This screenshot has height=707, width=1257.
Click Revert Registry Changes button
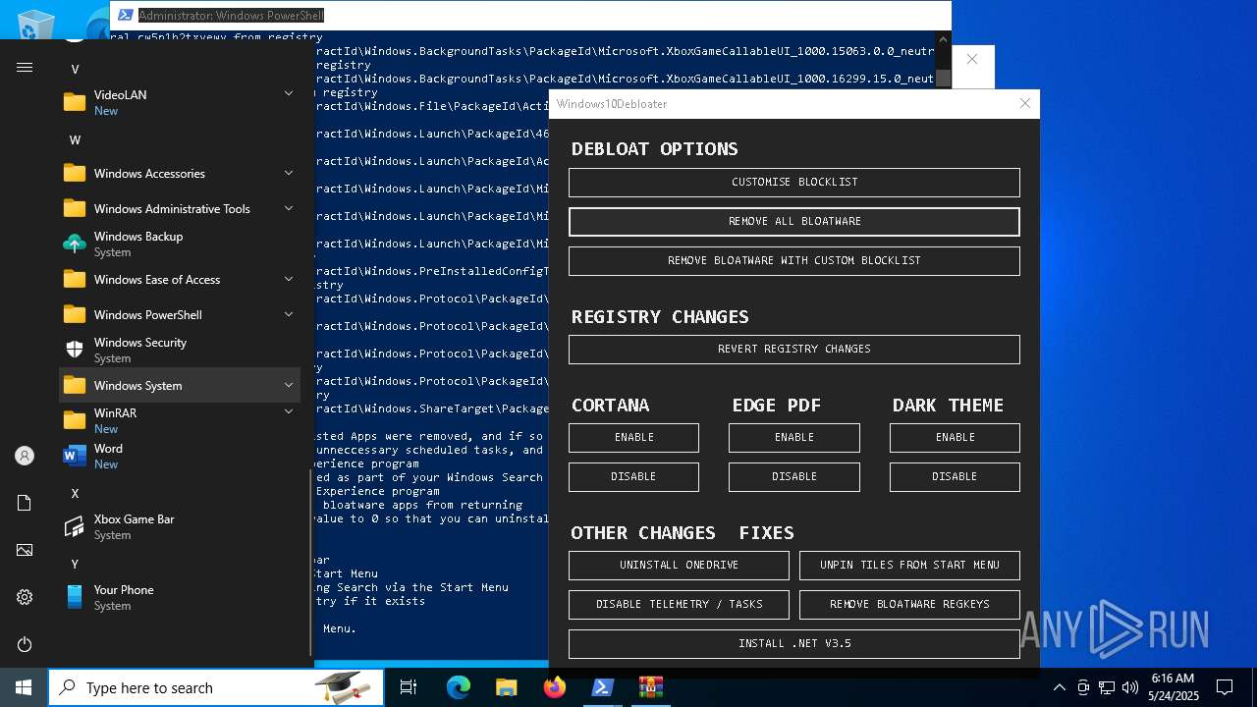[x=794, y=350]
